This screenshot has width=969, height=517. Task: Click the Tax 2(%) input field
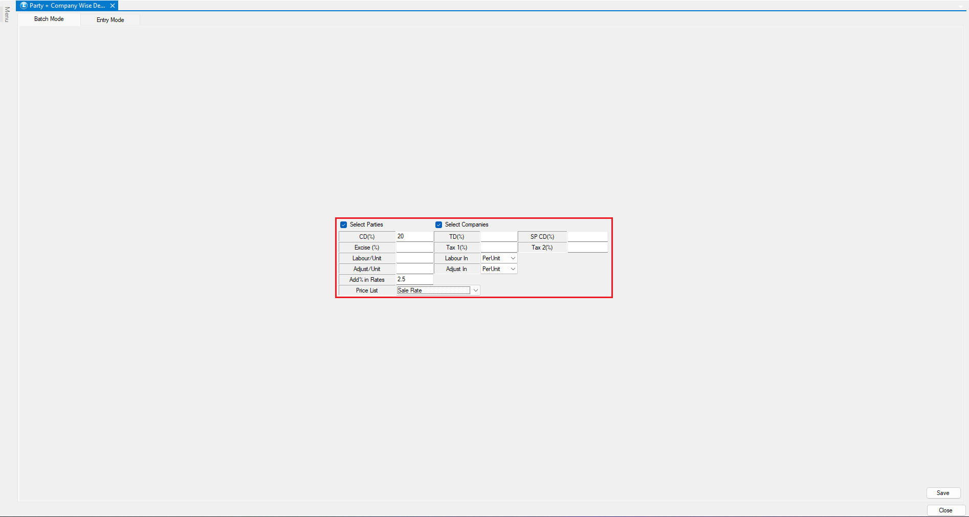(x=587, y=248)
